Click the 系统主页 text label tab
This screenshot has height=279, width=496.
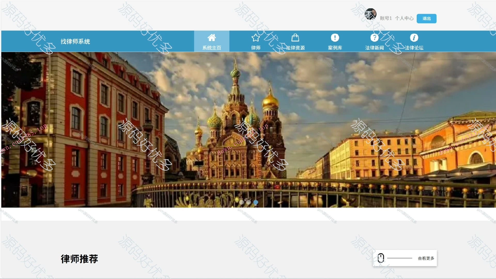[x=212, y=48]
